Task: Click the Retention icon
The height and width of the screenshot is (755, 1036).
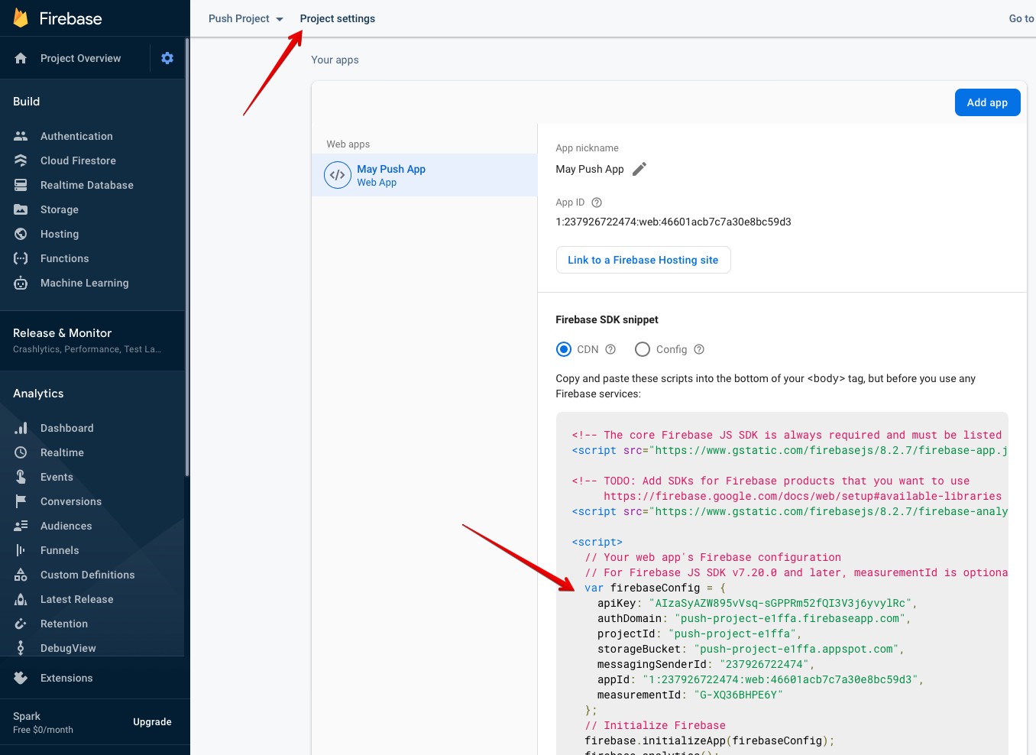Action: (21, 624)
